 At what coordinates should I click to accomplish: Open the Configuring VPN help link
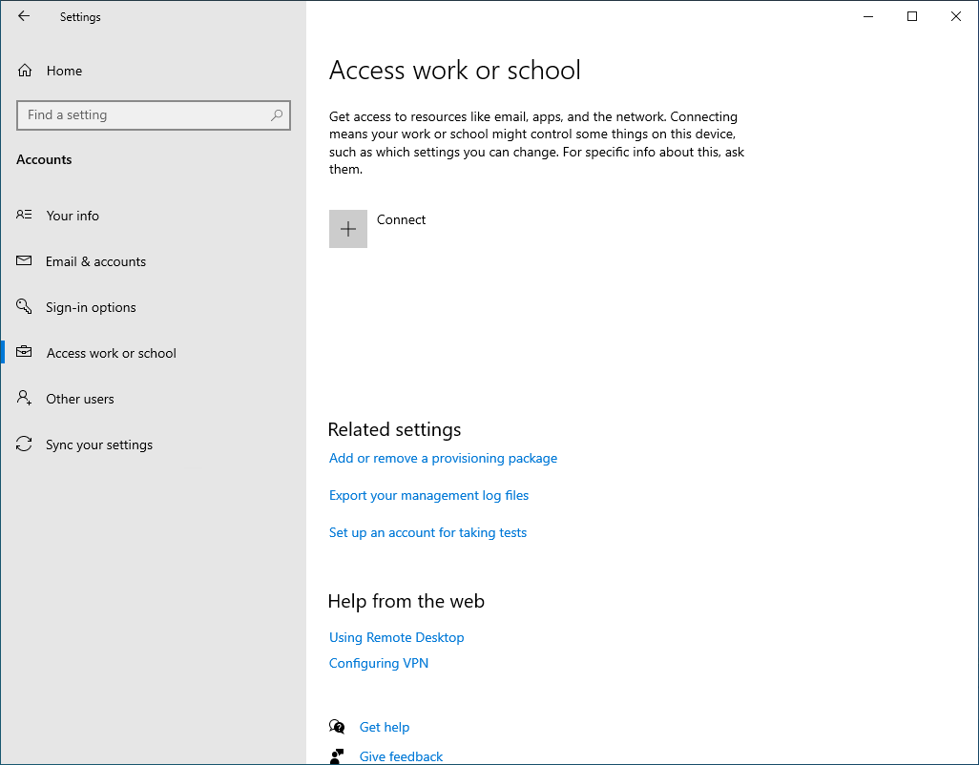pos(378,663)
